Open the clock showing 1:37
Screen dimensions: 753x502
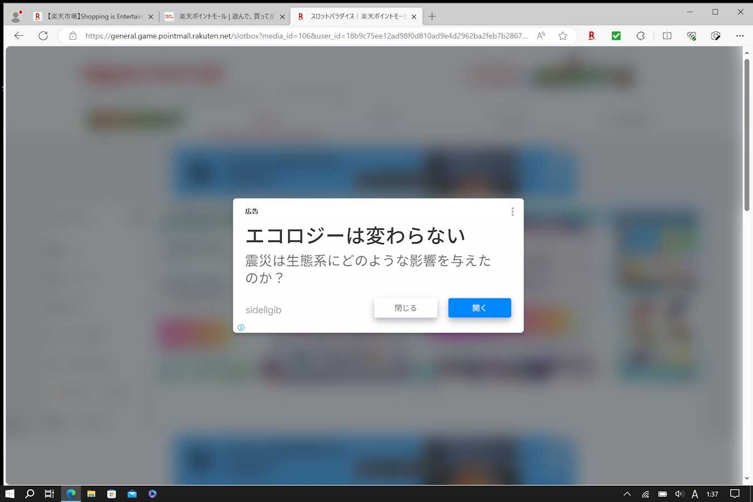pyautogui.click(x=712, y=494)
